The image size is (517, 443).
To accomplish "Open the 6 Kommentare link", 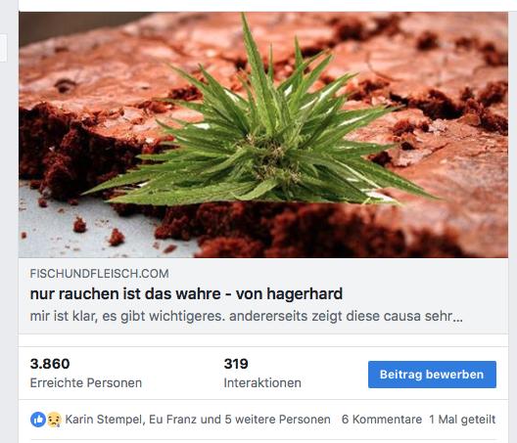I will [x=382, y=420].
